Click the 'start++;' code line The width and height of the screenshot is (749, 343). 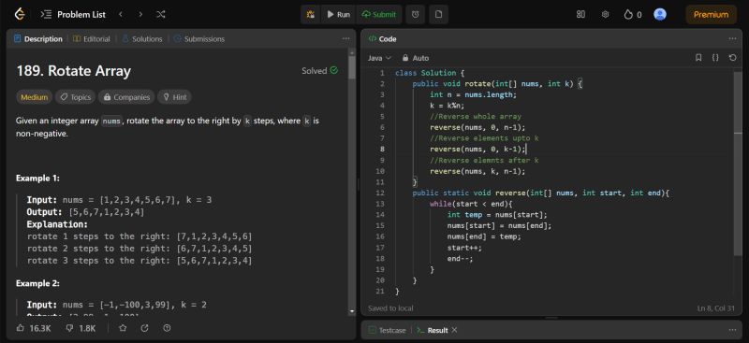pos(464,248)
